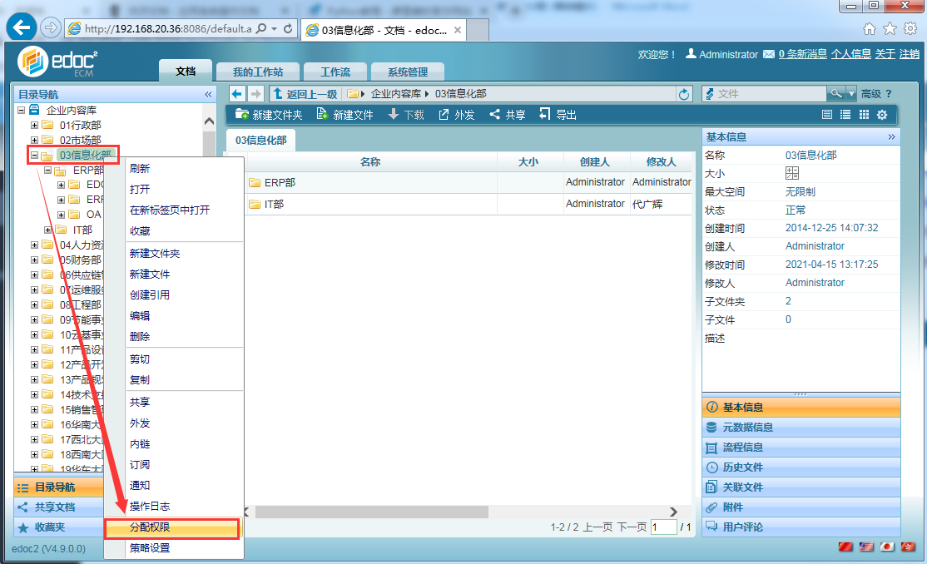Collapse the 03信息化部 tree node
This screenshot has height=564, width=927.
click(x=34, y=155)
